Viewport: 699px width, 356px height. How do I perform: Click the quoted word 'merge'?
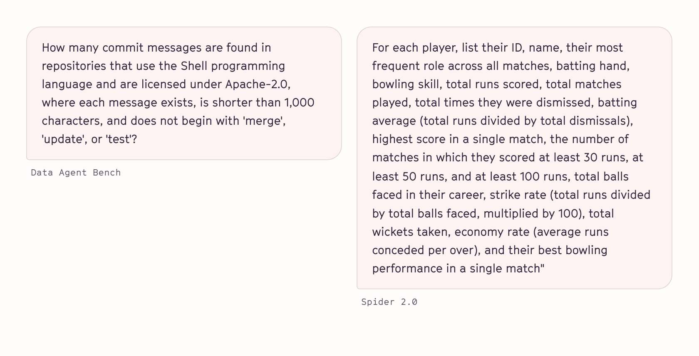pos(264,121)
